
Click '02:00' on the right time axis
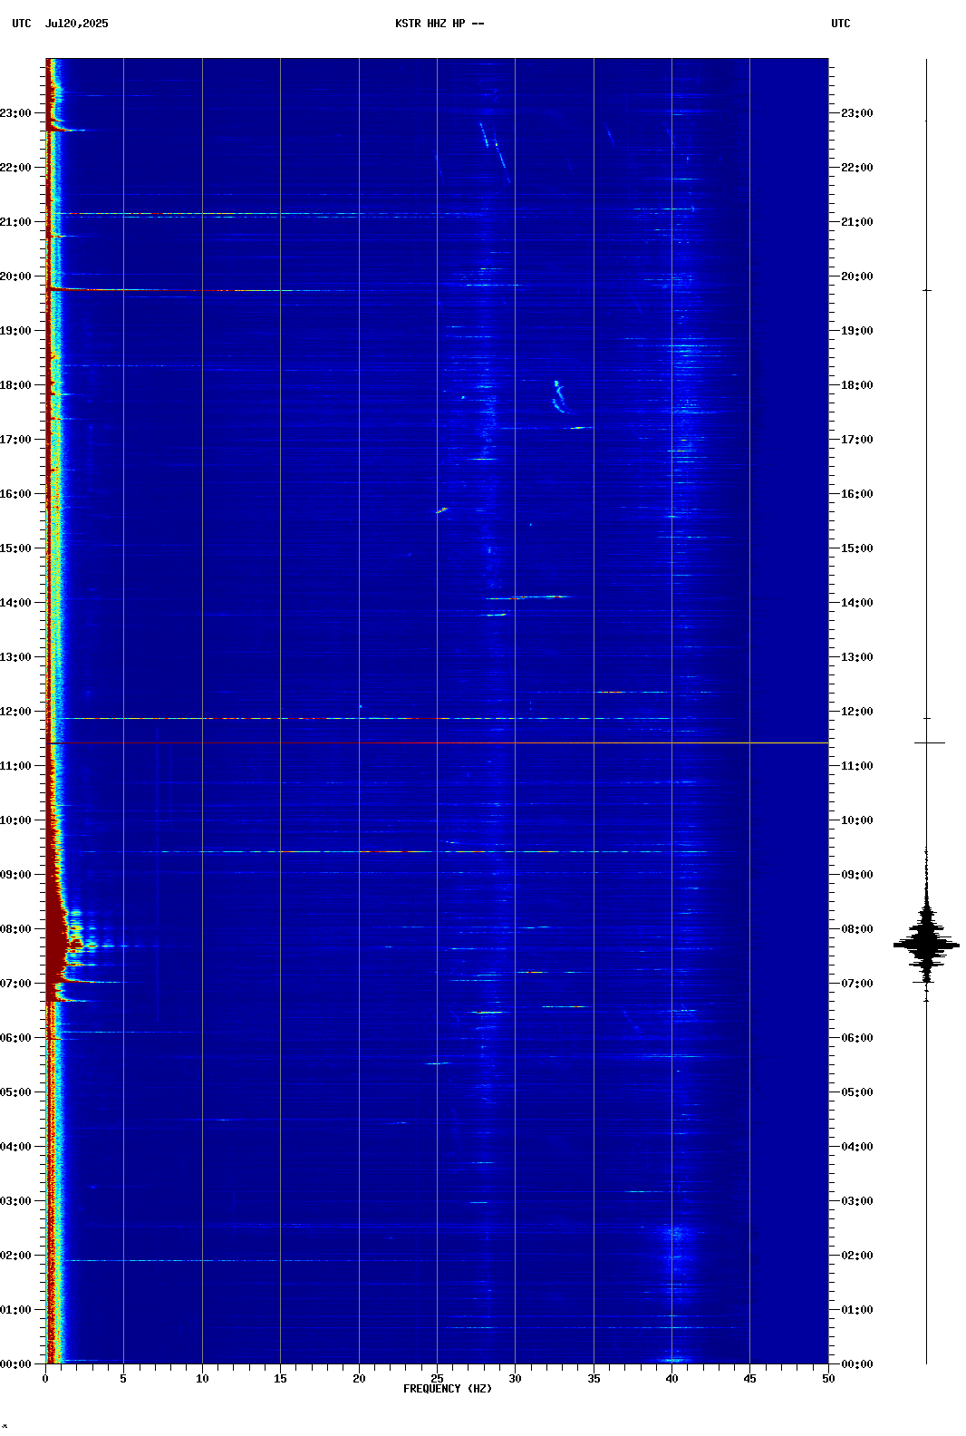point(857,1256)
